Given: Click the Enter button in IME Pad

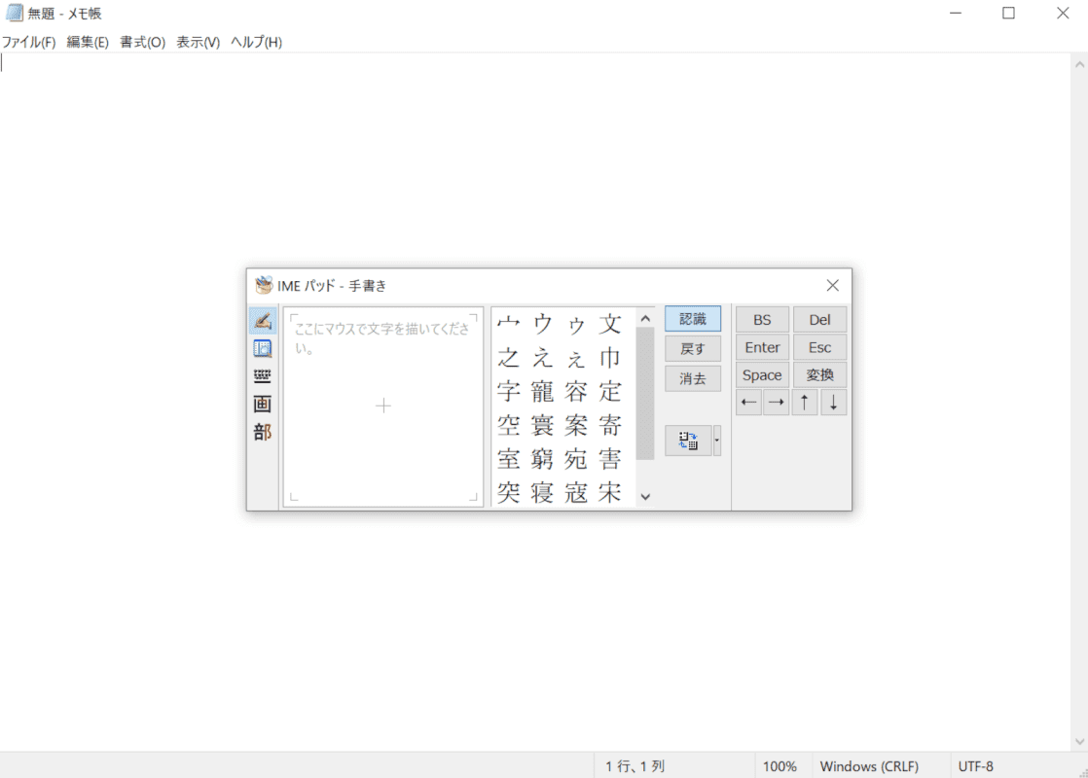Looking at the screenshot, I should (x=762, y=347).
